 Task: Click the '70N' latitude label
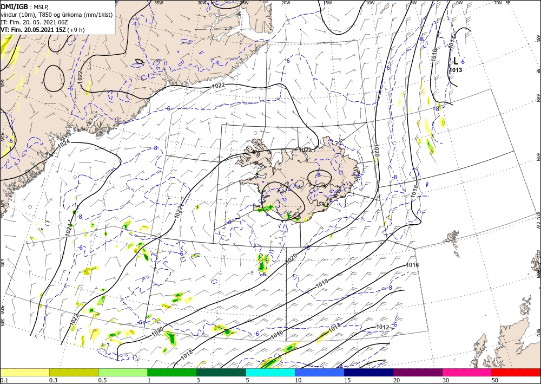point(498,3)
